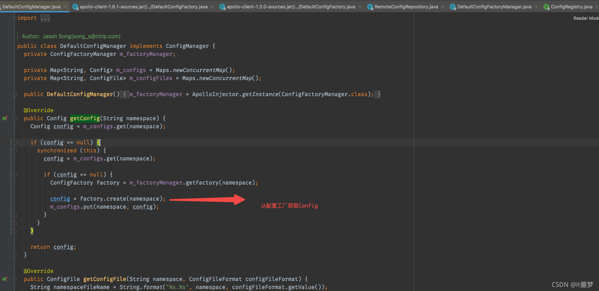The image size is (599, 291).
Task: Click the override gutter icon beside getConfigFile
Action: (5, 279)
